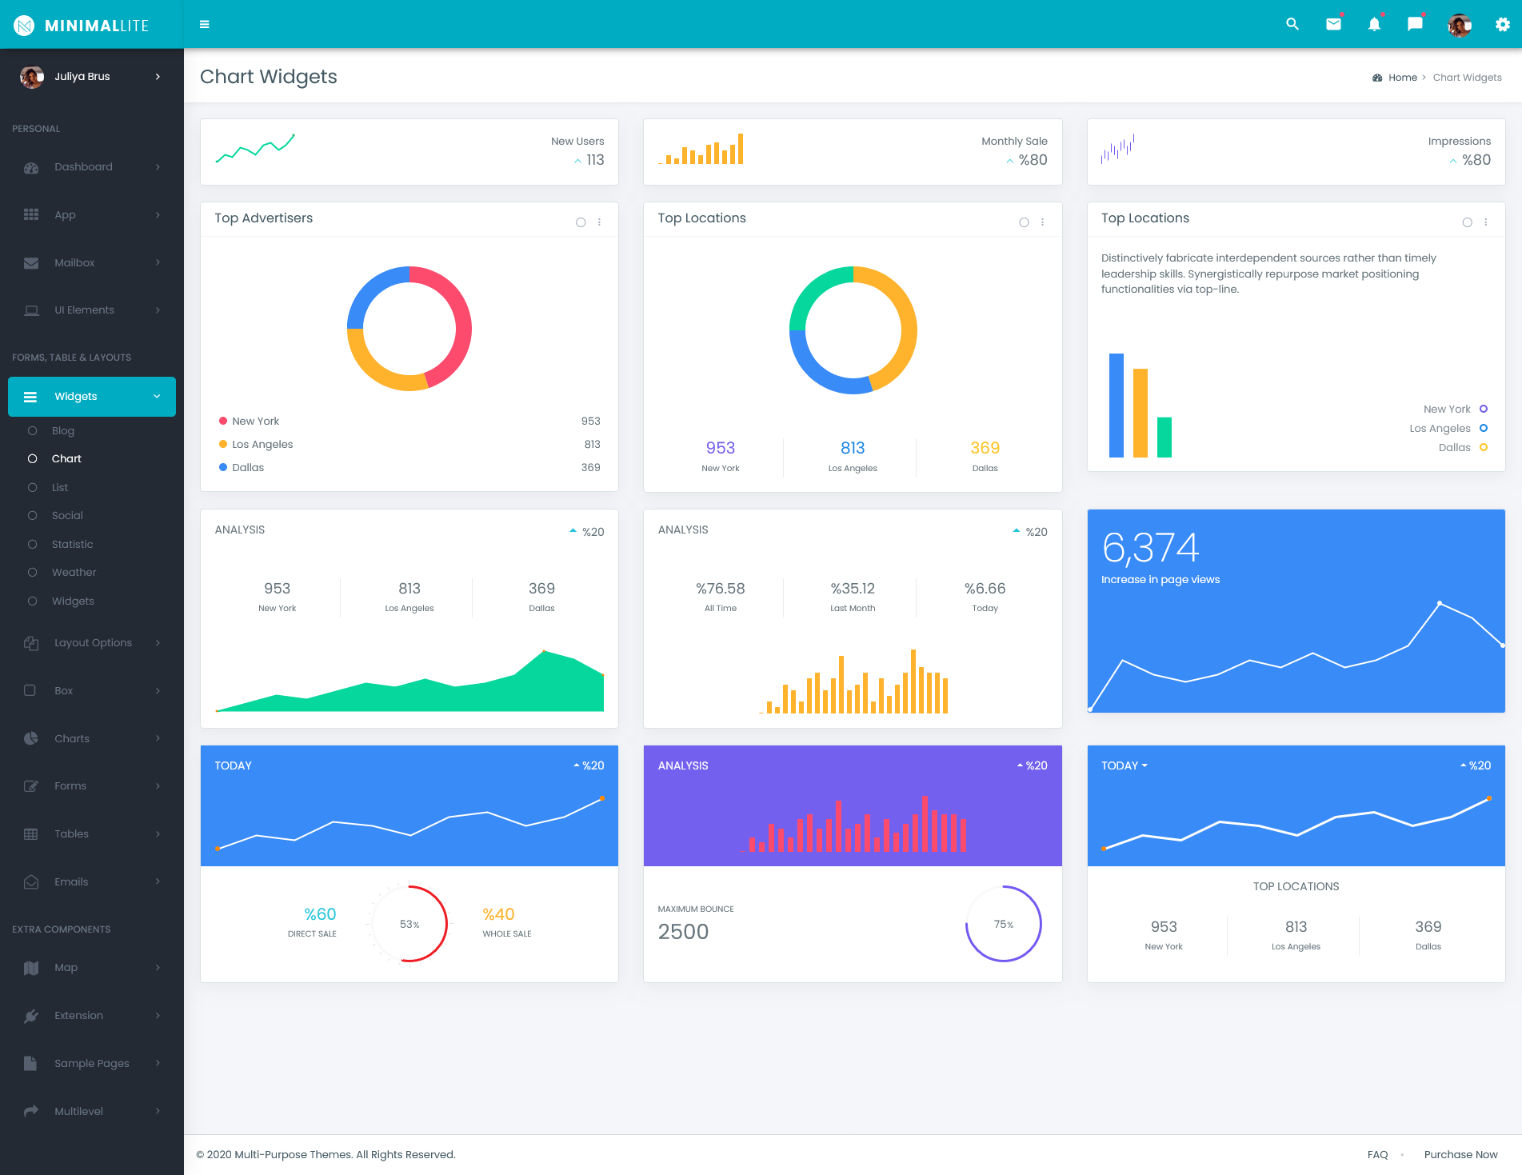Viewport: 1522px width, 1175px height.
Task: Open the TODAY dropdown on the bottom-right card
Action: click(1124, 765)
